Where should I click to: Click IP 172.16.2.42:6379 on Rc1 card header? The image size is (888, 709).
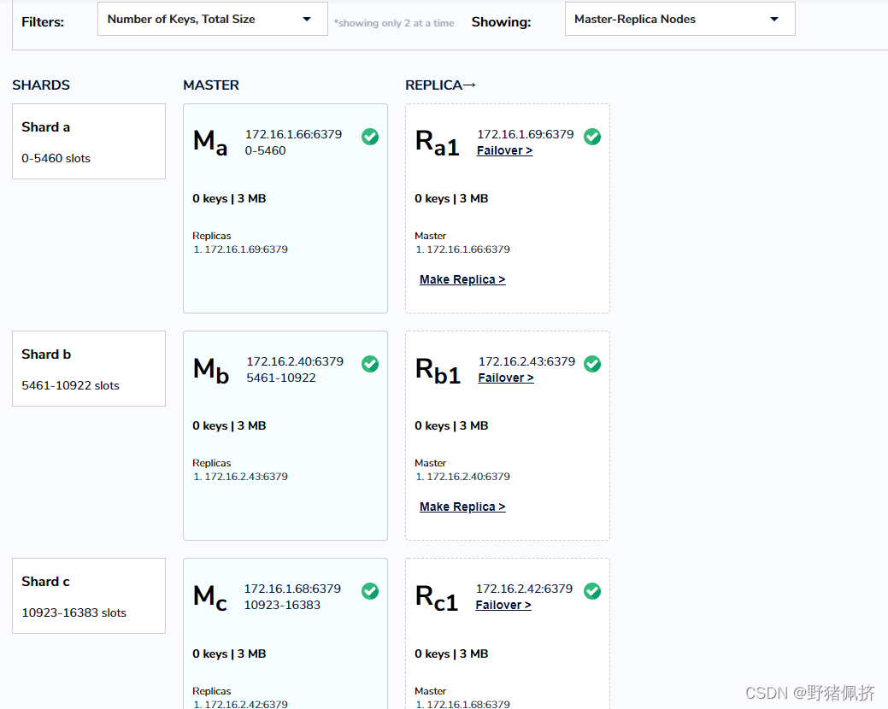[x=524, y=589]
